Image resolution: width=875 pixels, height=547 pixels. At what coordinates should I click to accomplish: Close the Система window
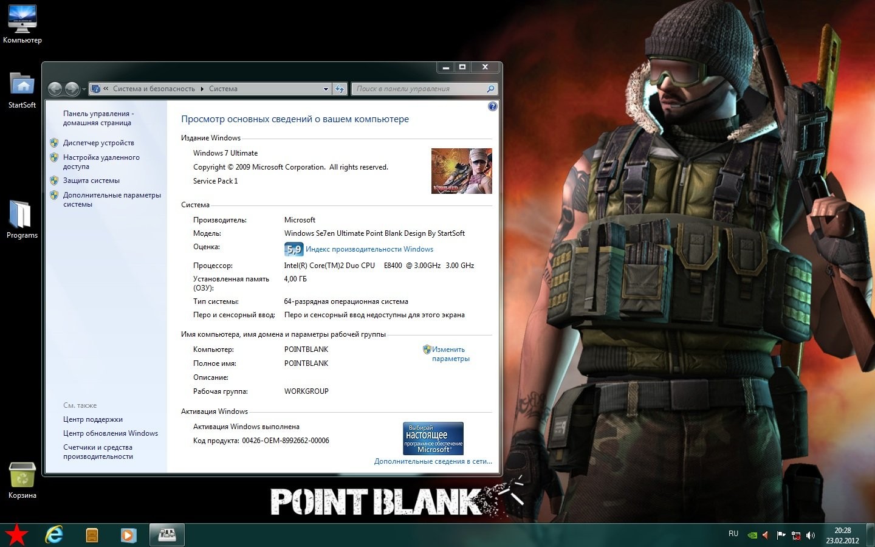click(x=485, y=67)
